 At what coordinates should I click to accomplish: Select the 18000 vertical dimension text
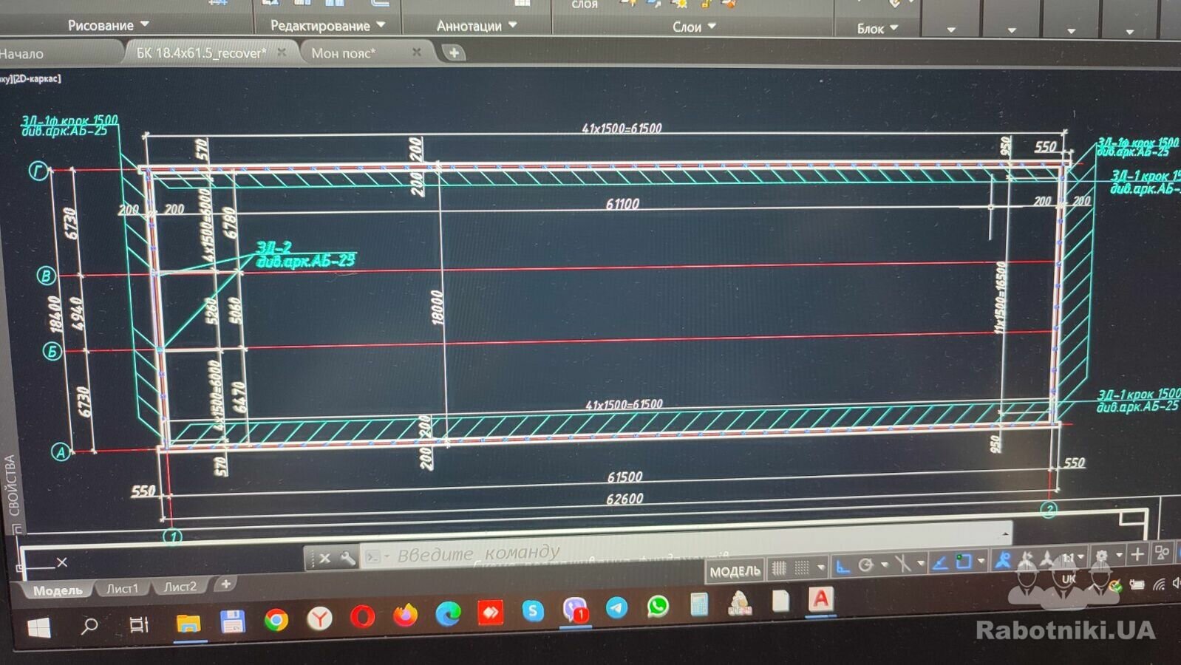click(x=437, y=307)
